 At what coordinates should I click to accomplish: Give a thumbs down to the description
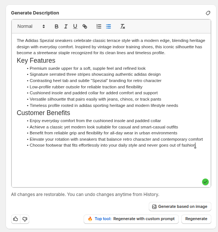click(25, 219)
